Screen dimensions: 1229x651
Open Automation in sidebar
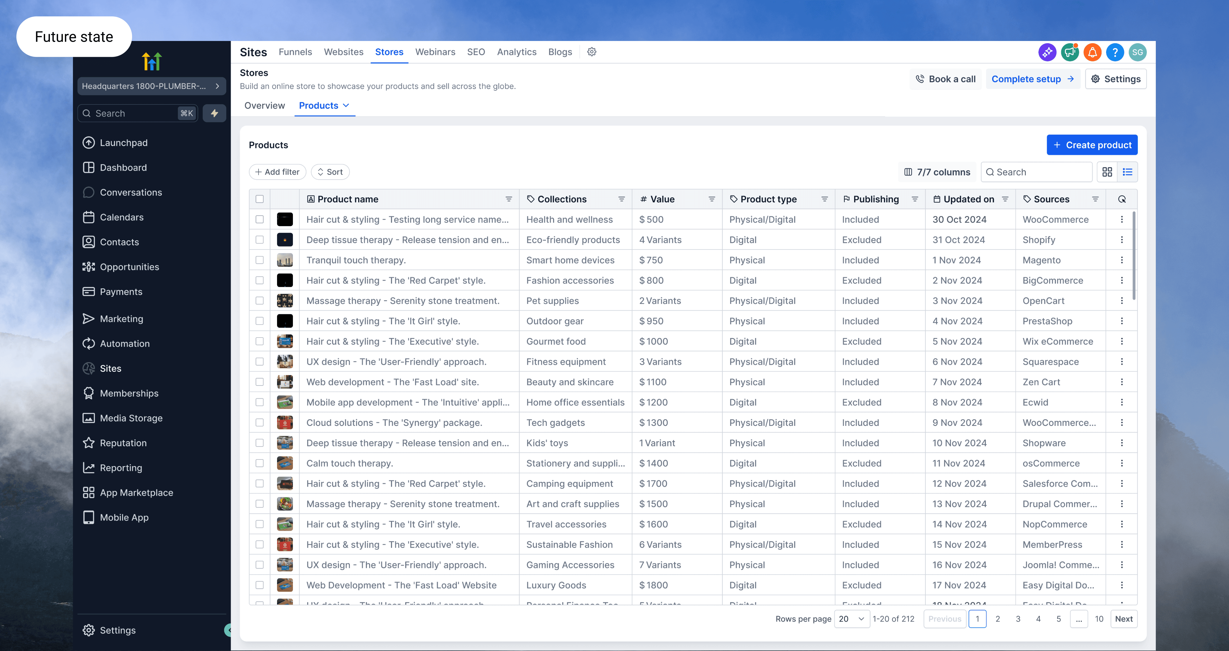tap(124, 344)
